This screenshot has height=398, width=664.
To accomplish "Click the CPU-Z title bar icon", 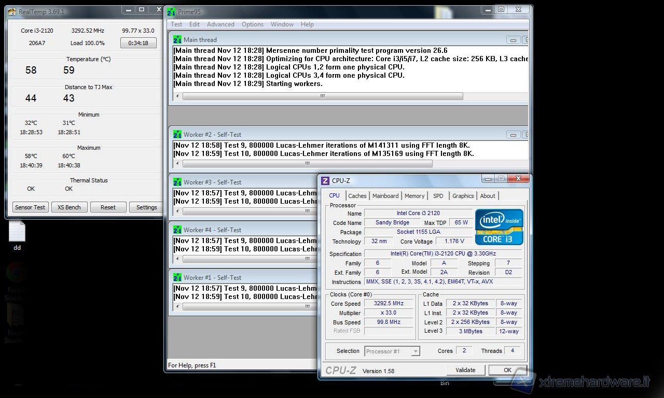I will point(325,181).
